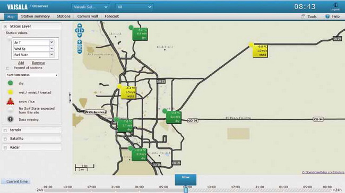The width and height of the screenshot is (345, 193).
Task: Open the Help icon menu
Action: coord(327,16)
